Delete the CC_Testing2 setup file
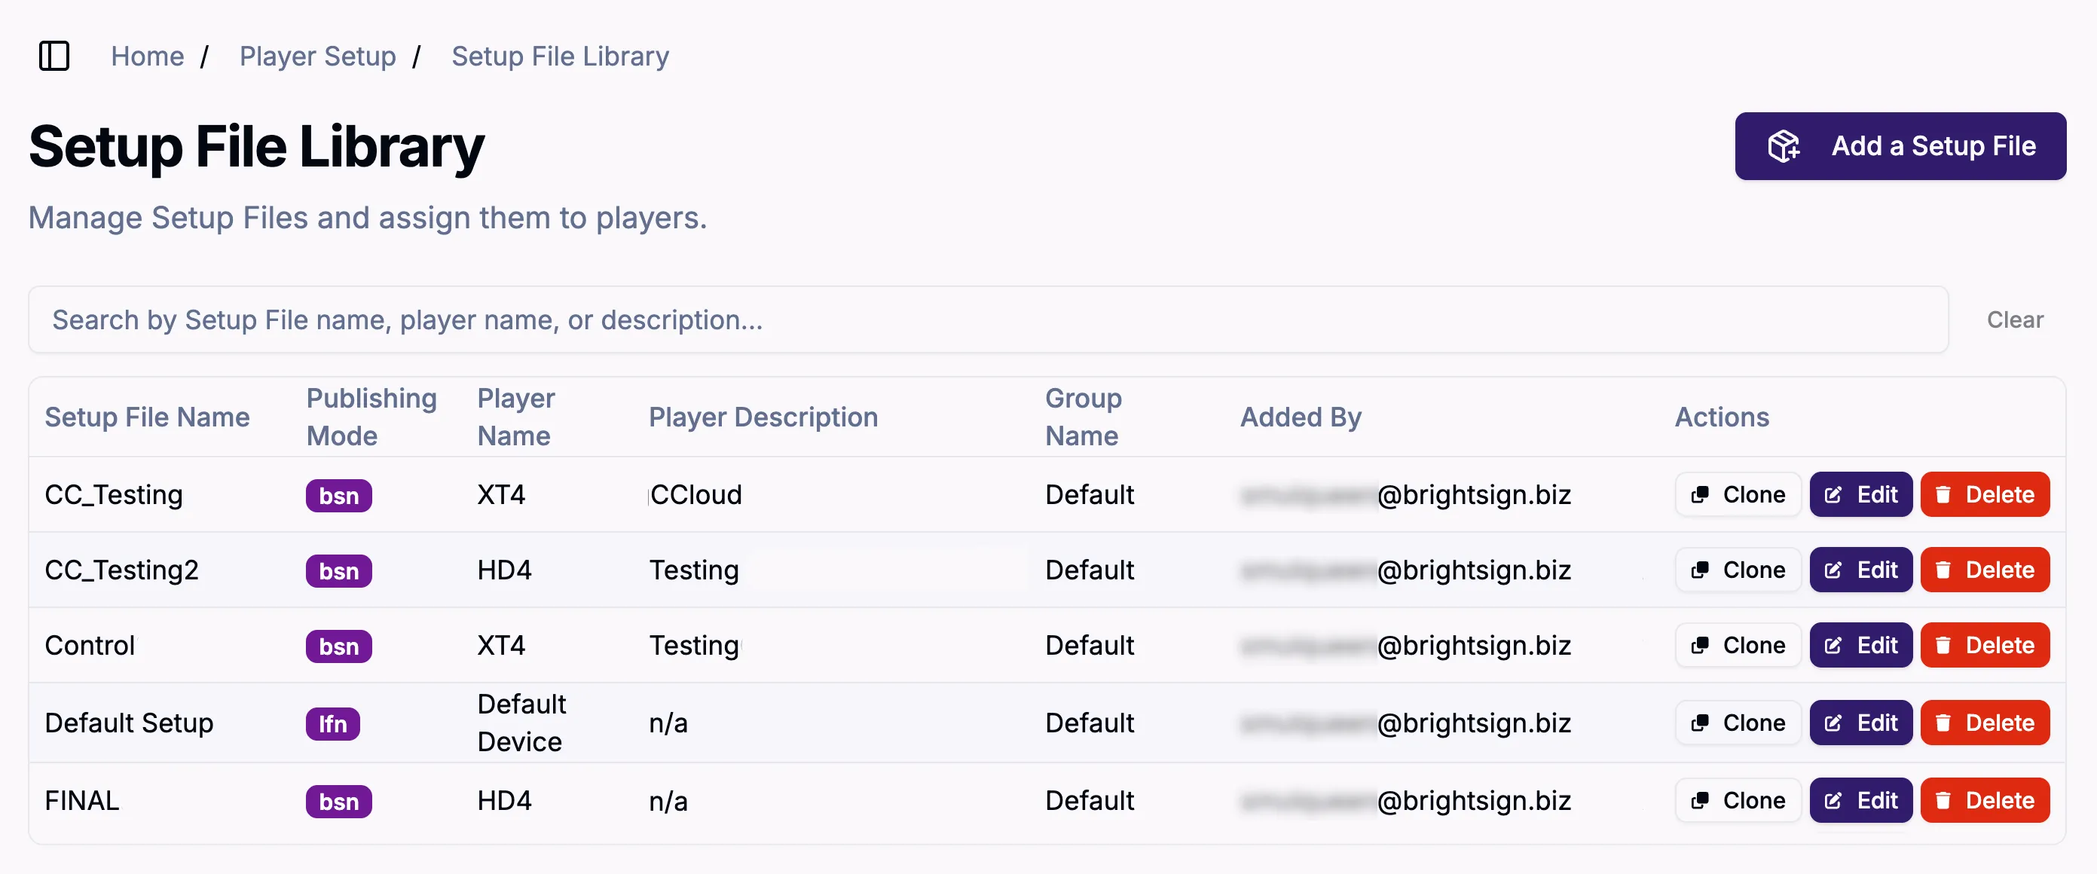This screenshot has height=874, width=2097. pyautogui.click(x=1985, y=570)
